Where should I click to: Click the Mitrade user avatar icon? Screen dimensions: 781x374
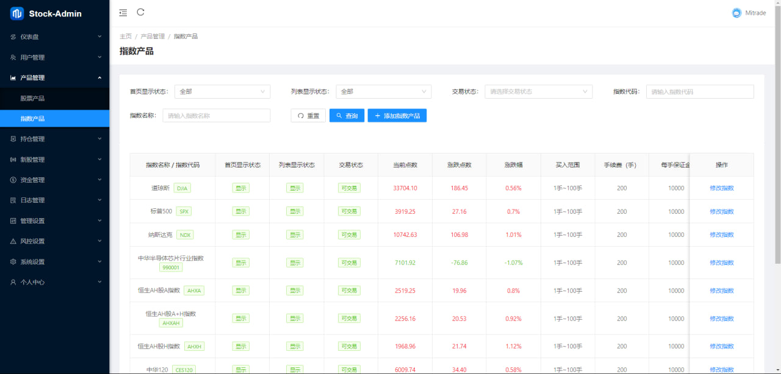(x=736, y=13)
